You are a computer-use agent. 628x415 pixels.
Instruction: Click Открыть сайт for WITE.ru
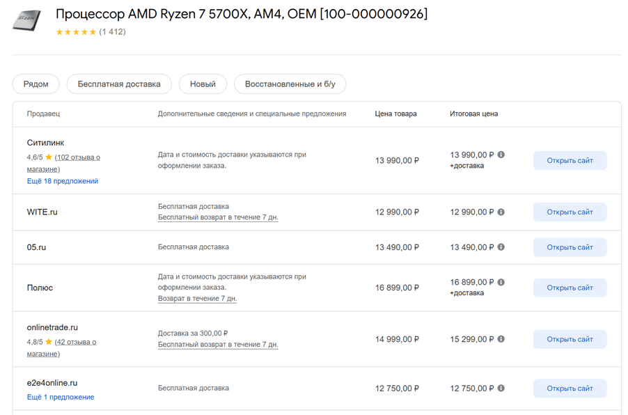tap(570, 212)
